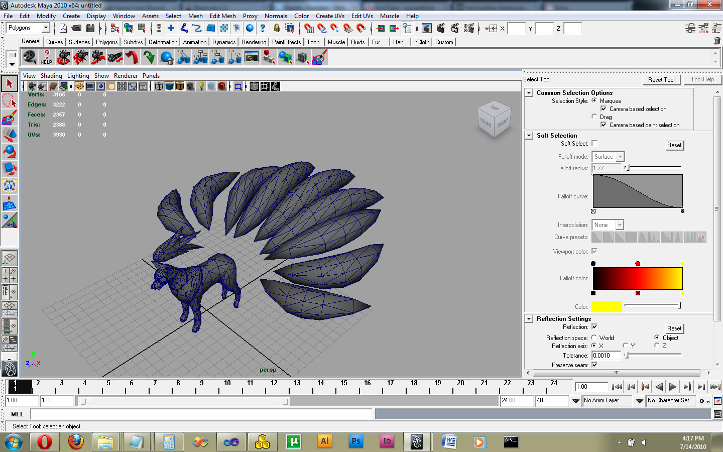Collapse the Reflection Settings section

529,319
